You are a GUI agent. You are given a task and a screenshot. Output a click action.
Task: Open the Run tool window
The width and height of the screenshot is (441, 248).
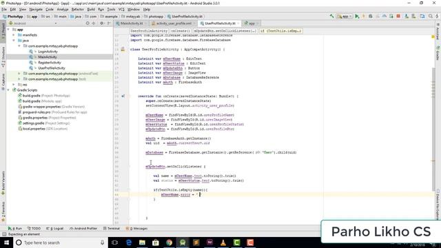pyautogui.click(x=15, y=228)
